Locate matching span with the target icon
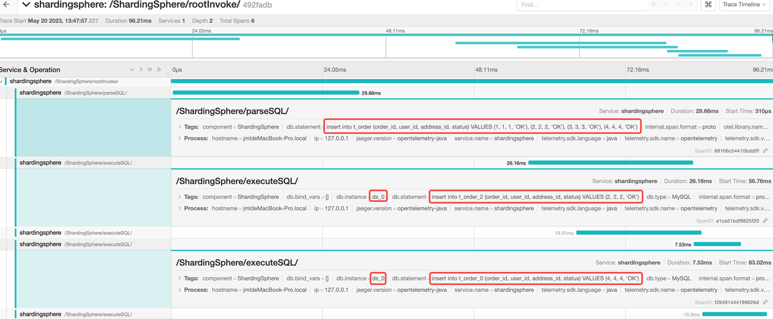Screen dimensions: 773x319 pos(653,4)
